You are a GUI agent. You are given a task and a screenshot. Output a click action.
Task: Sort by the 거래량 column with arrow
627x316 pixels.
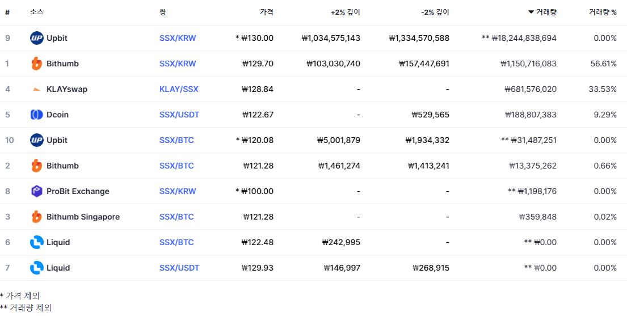(x=542, y=12)
